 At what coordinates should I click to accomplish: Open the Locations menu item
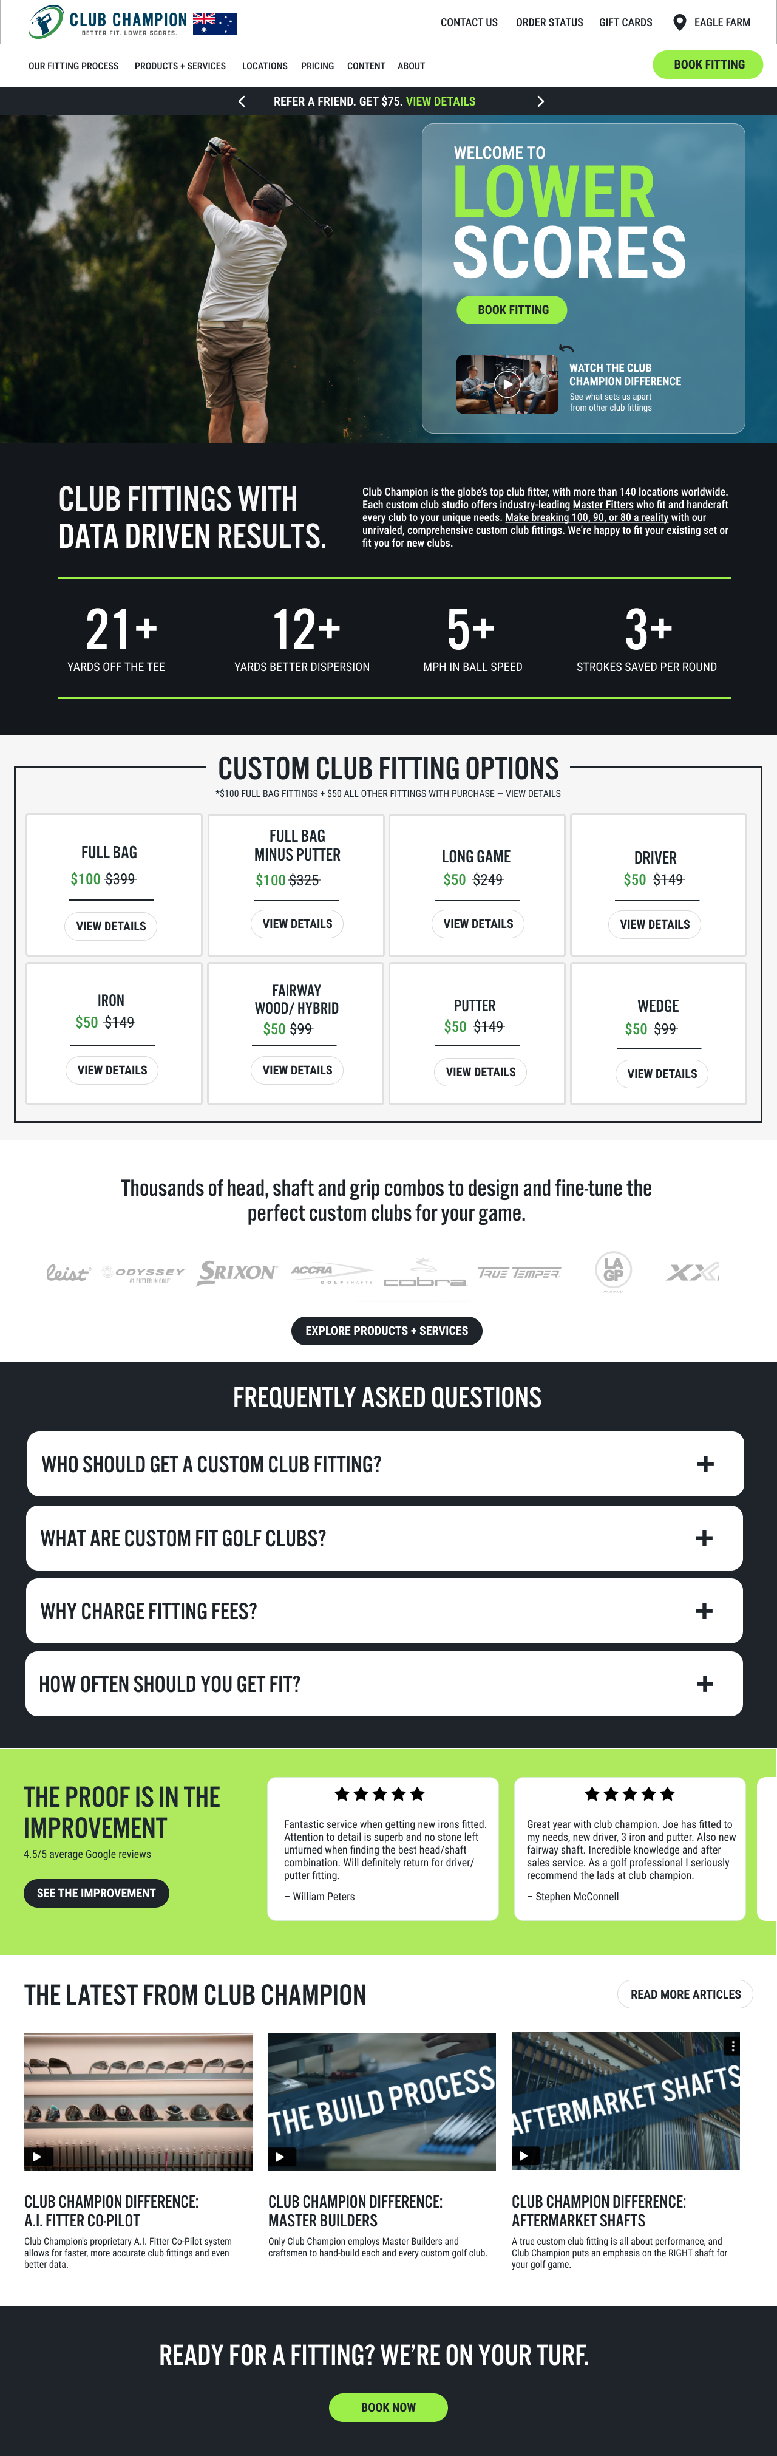264,66
